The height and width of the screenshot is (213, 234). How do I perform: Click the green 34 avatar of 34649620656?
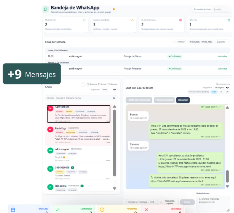click(x=50, y=168)
